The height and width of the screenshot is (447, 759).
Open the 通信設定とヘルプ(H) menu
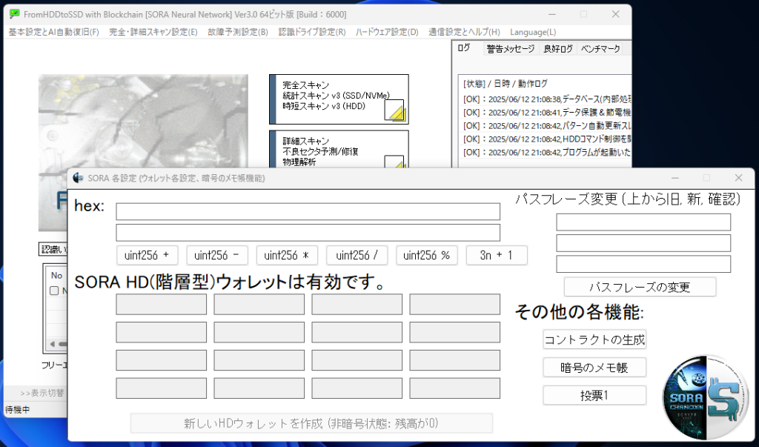point(464,32)
